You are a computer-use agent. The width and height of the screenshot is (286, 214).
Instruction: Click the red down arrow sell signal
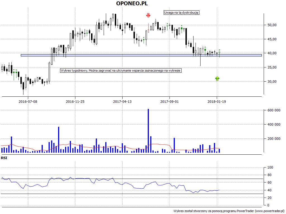click(148, 16)
